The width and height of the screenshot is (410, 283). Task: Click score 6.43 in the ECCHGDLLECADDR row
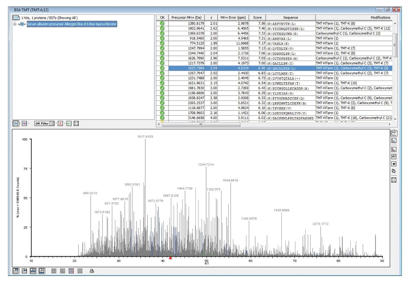coord(257,88)
